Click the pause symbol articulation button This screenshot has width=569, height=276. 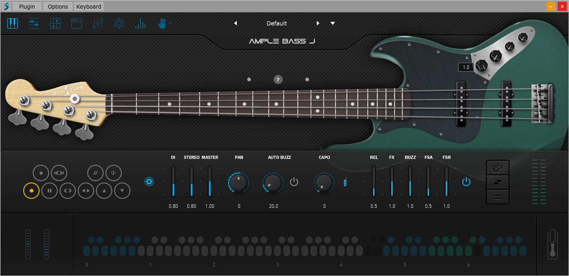[x=50, y=191]
